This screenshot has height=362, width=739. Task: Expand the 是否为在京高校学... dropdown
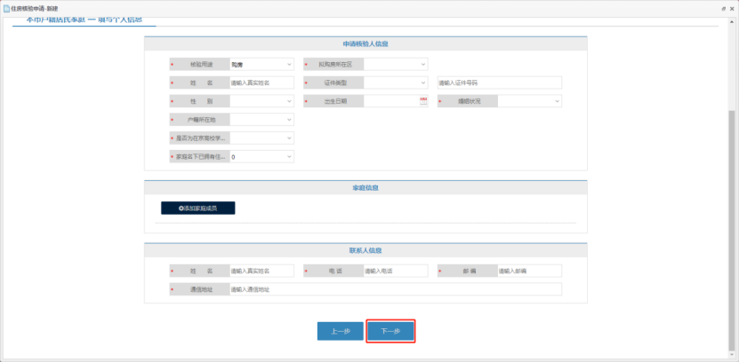pos(261,138)
